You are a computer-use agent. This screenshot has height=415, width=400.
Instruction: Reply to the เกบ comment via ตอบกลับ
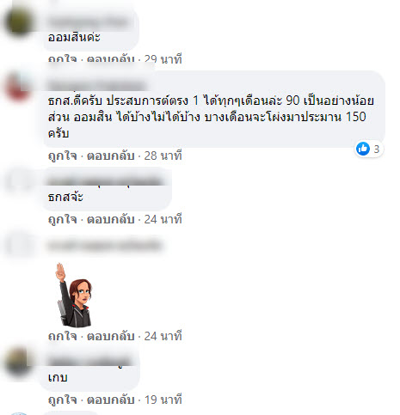point(111,400)
